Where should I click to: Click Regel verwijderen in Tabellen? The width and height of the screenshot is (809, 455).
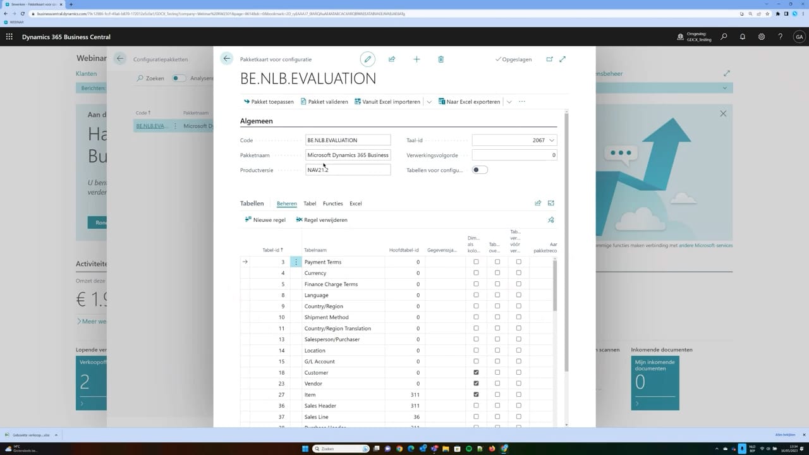322,220
